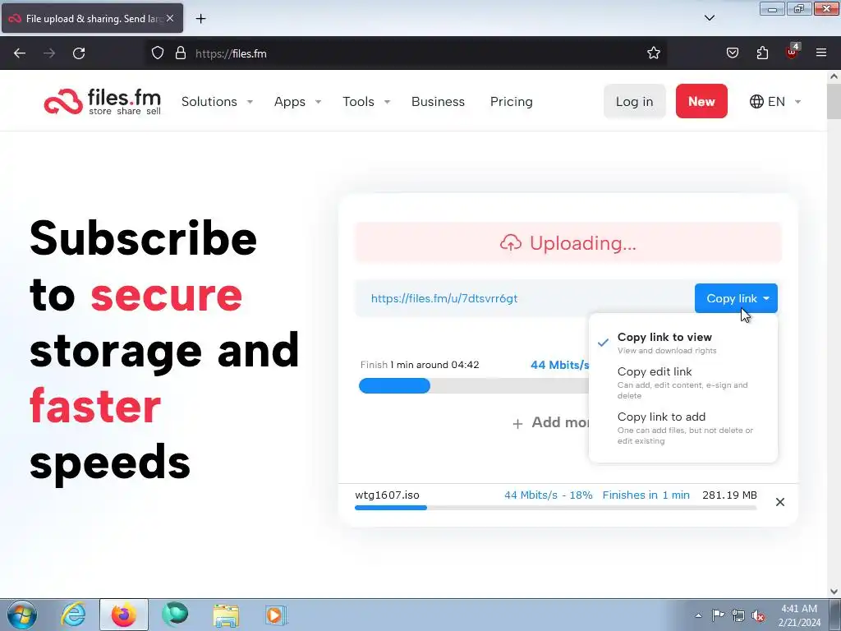Image resolution: width=841 pixels, height=631 pixels.
Task: Click the upload cloud icon next to Uploading
Action: [x=510, y=243]
